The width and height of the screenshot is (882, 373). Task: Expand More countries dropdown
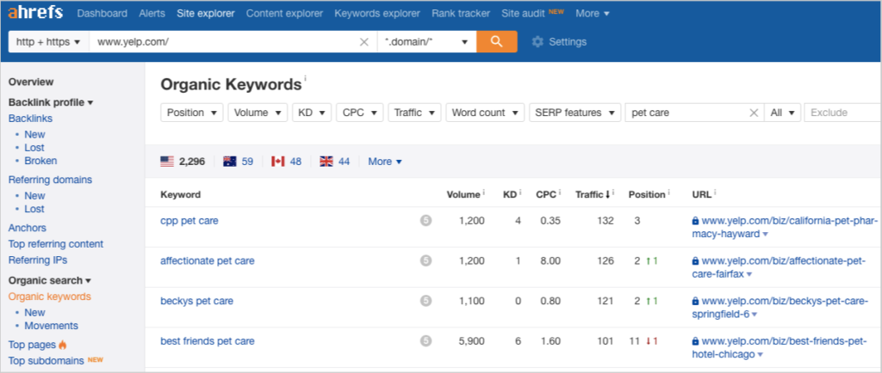click(x=385, y=162)
